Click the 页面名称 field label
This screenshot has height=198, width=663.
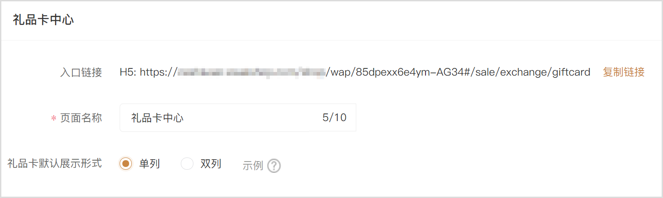pyautogui.click(x=81, y=118)
